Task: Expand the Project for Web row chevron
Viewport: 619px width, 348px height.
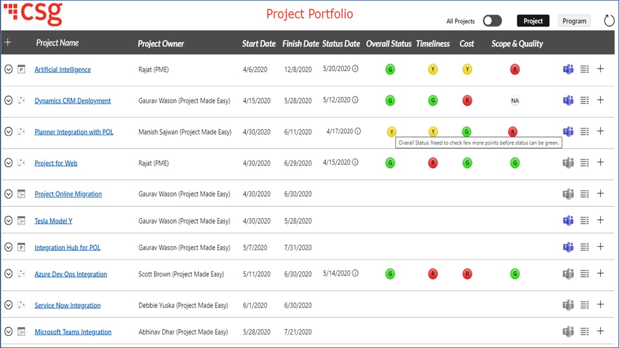Action: point(8,163)
